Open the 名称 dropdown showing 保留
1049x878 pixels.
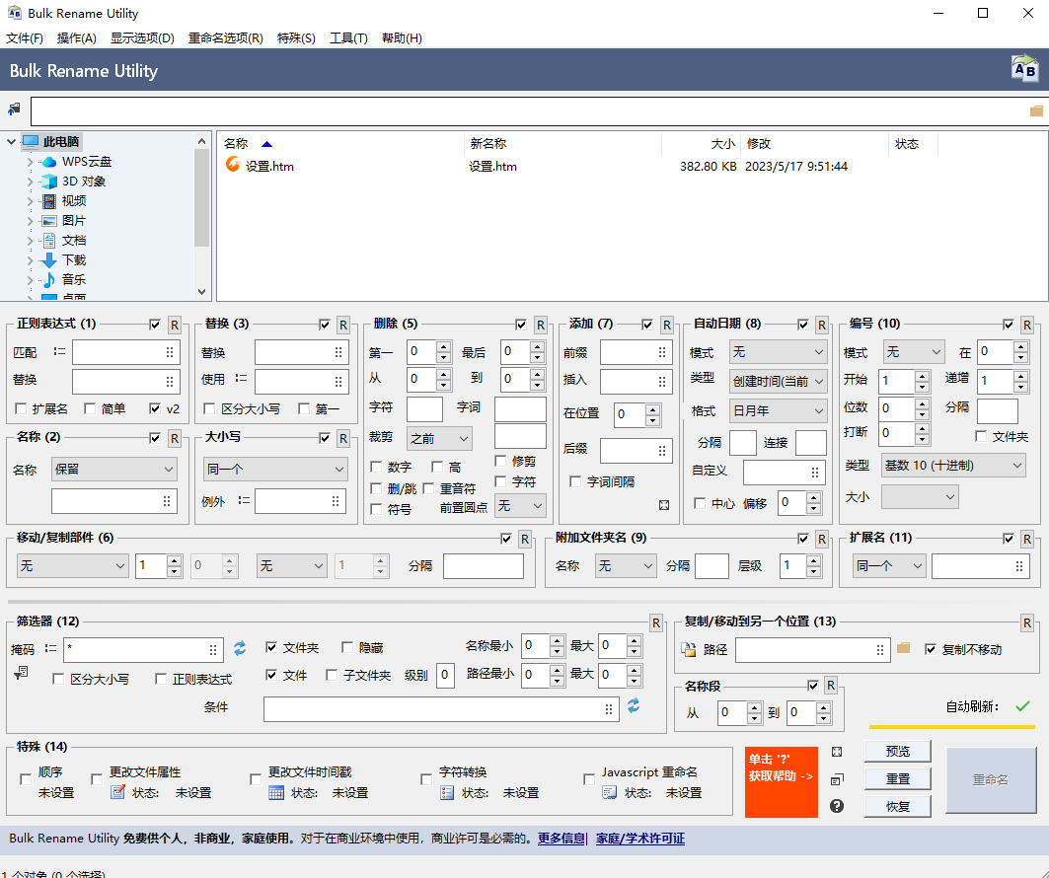(113, 470)
